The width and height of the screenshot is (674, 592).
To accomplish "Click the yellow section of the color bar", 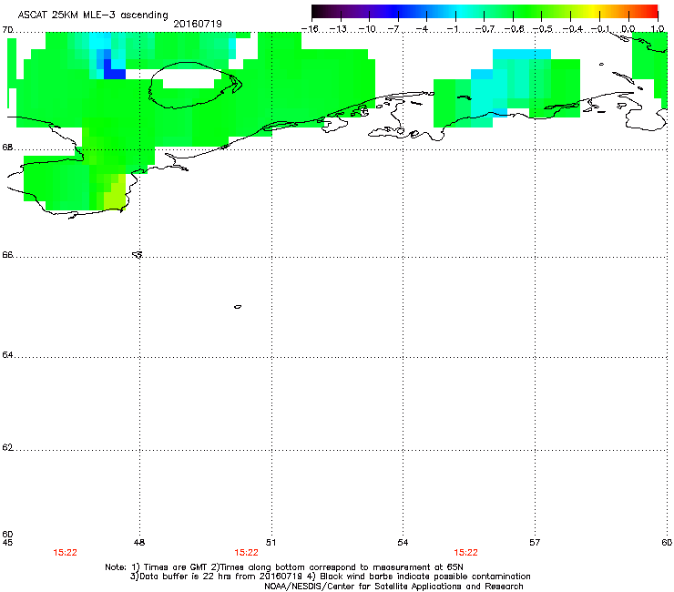I will tap(593, 11).
